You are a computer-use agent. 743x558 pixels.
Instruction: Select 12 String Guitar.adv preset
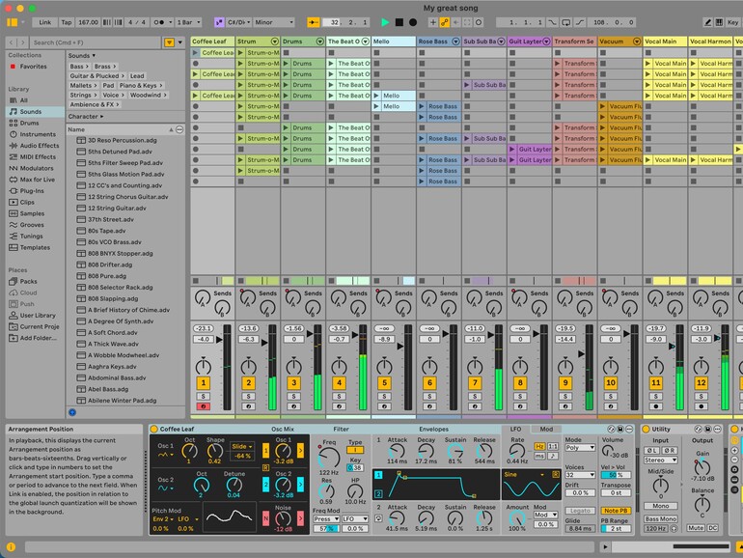point(117,209)
